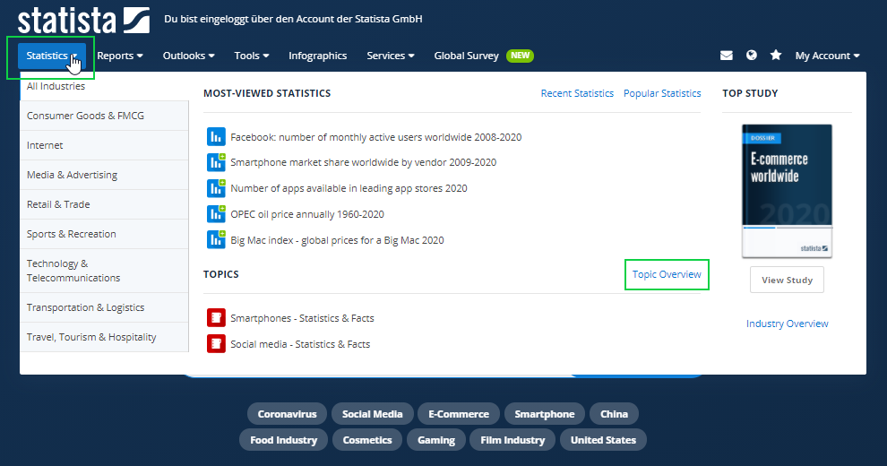Open the Tools dropdown
The width and height of the screenshot is (887, 466).
point(252,56)
